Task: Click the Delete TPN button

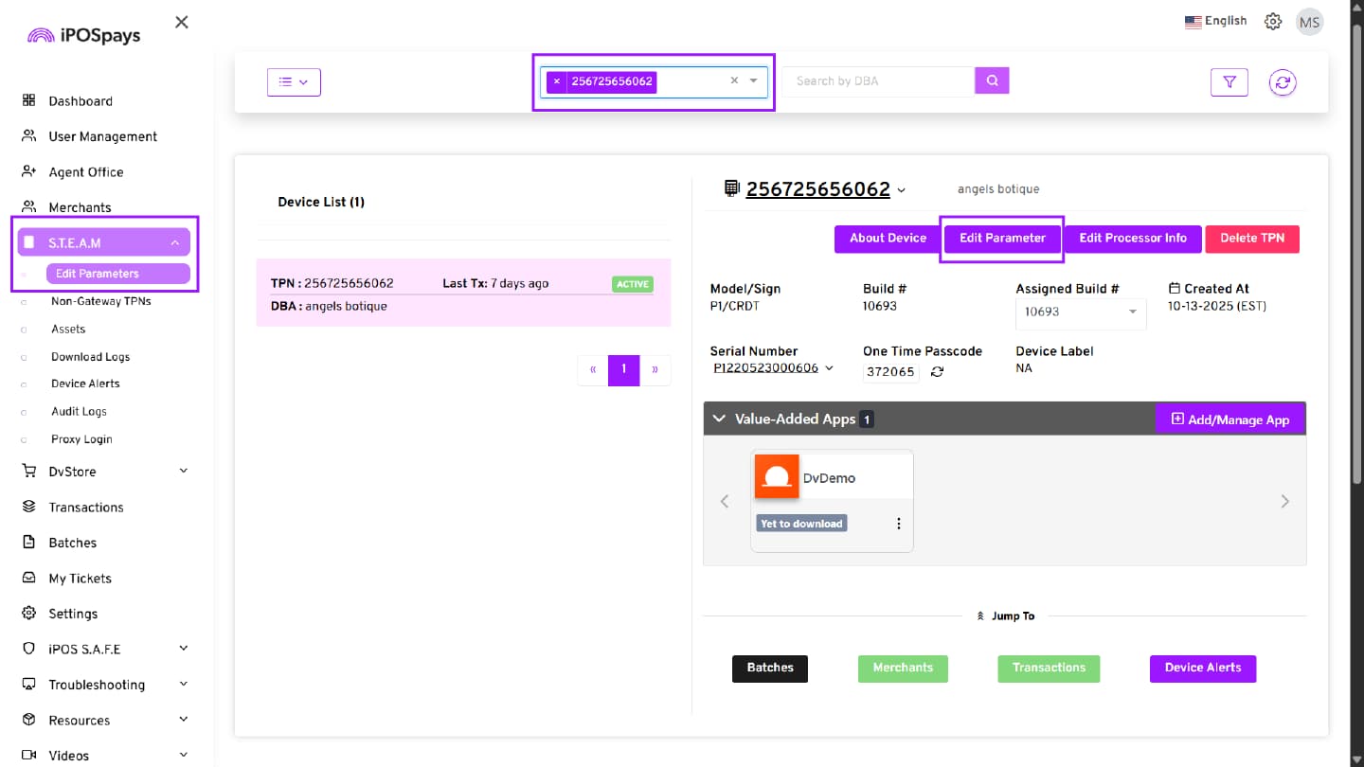Action: 1251,239
